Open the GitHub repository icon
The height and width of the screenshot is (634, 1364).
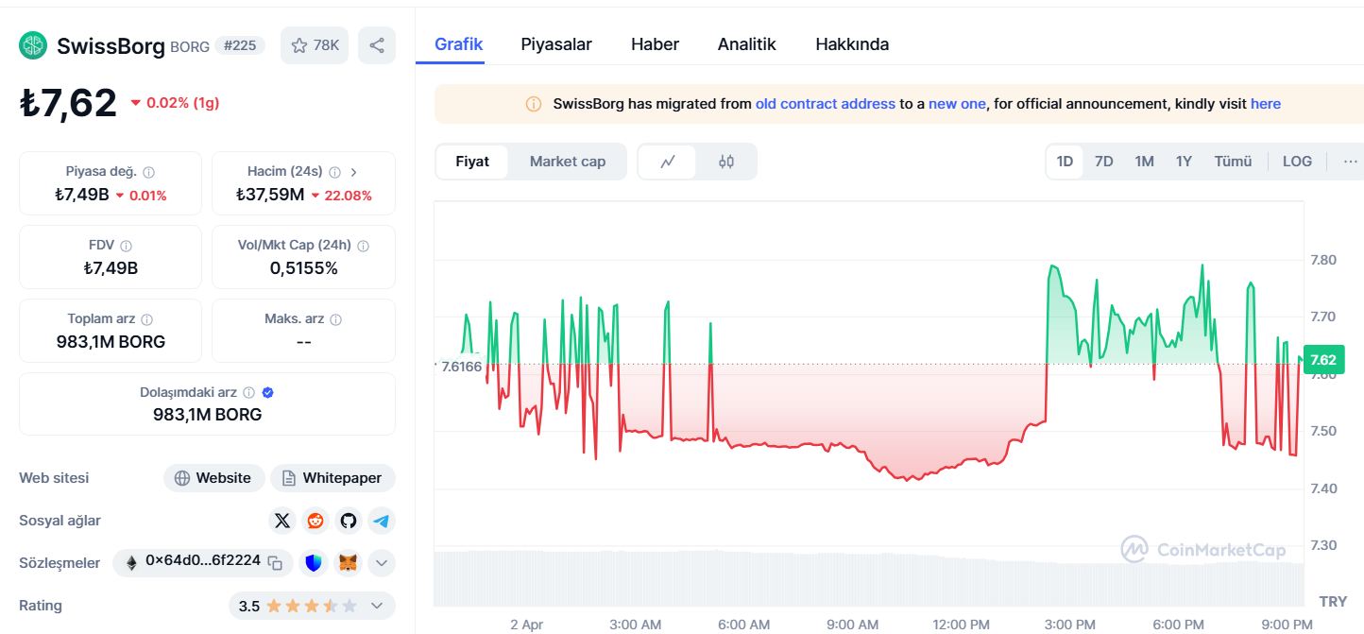tap(348, 521)
